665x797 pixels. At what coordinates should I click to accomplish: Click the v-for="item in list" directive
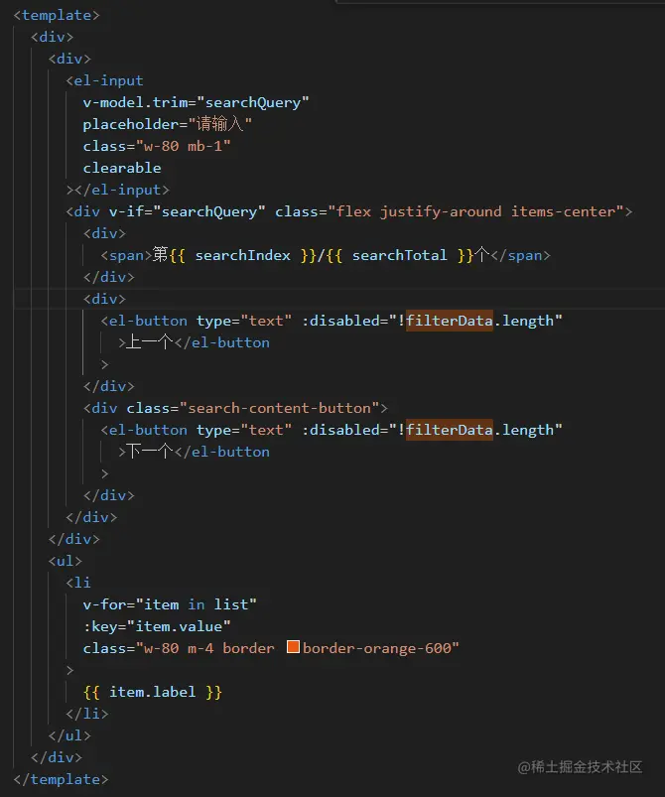pos(170,604)
